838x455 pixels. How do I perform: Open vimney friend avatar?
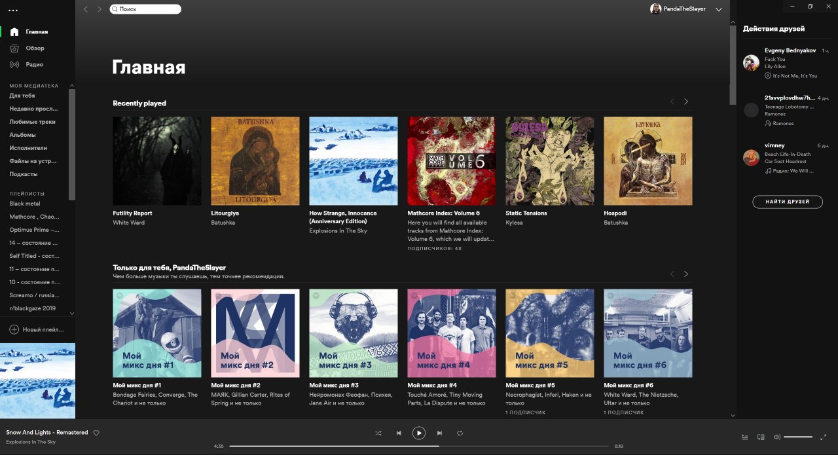point(751,157)
